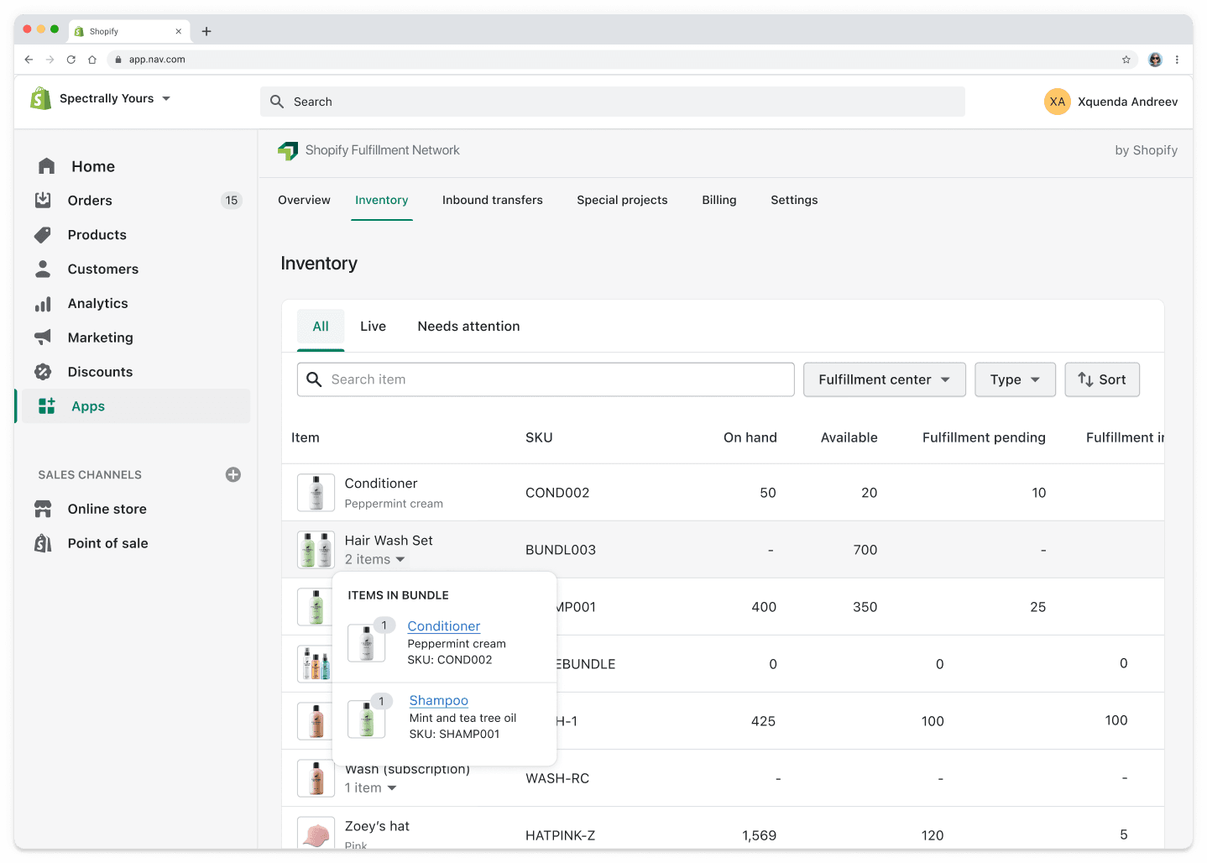Screen dimensions: 1207x863
Task: Click the Customers person icon
Action: tap(43, 269)
